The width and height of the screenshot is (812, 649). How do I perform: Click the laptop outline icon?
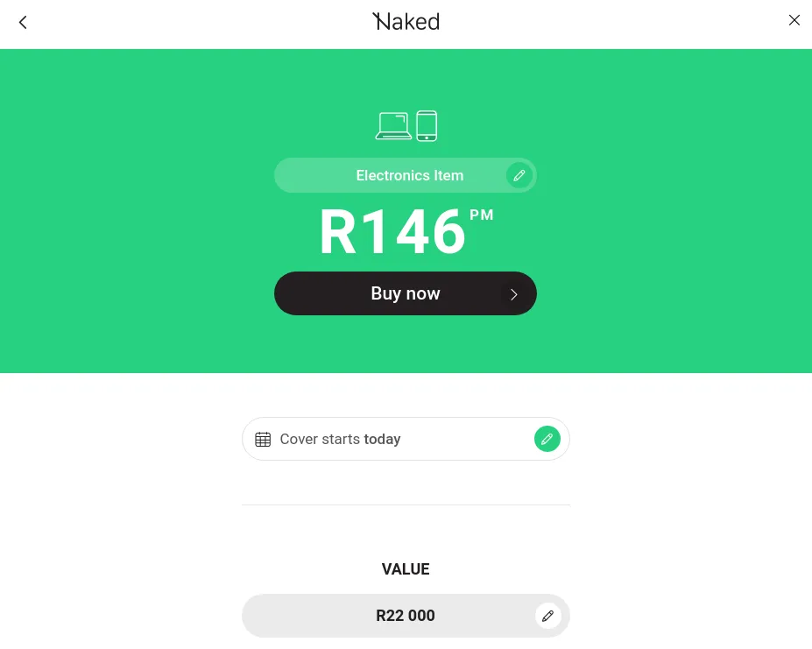(393, 126)
